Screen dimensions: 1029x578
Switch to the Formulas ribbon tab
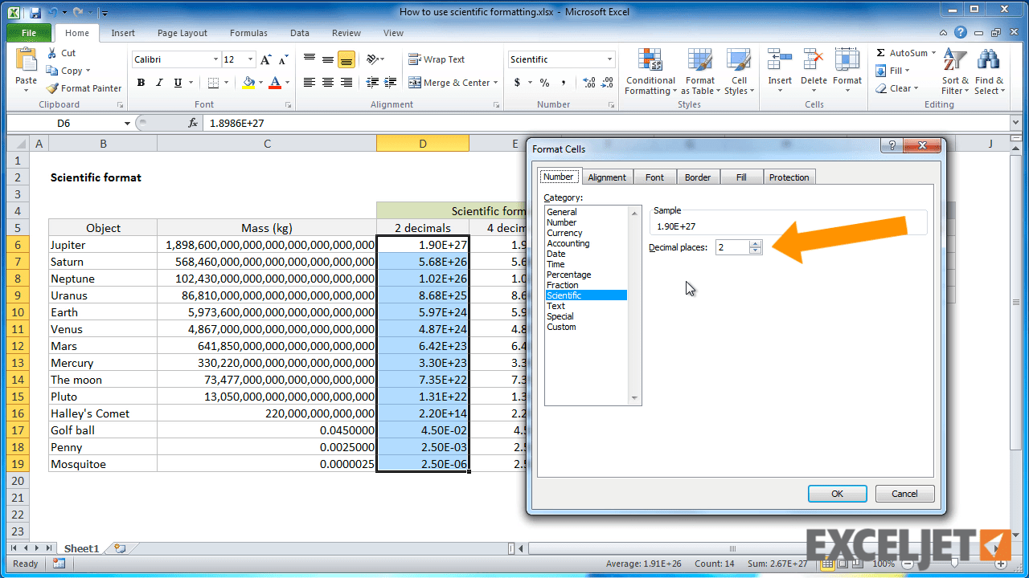pos(248,33)
